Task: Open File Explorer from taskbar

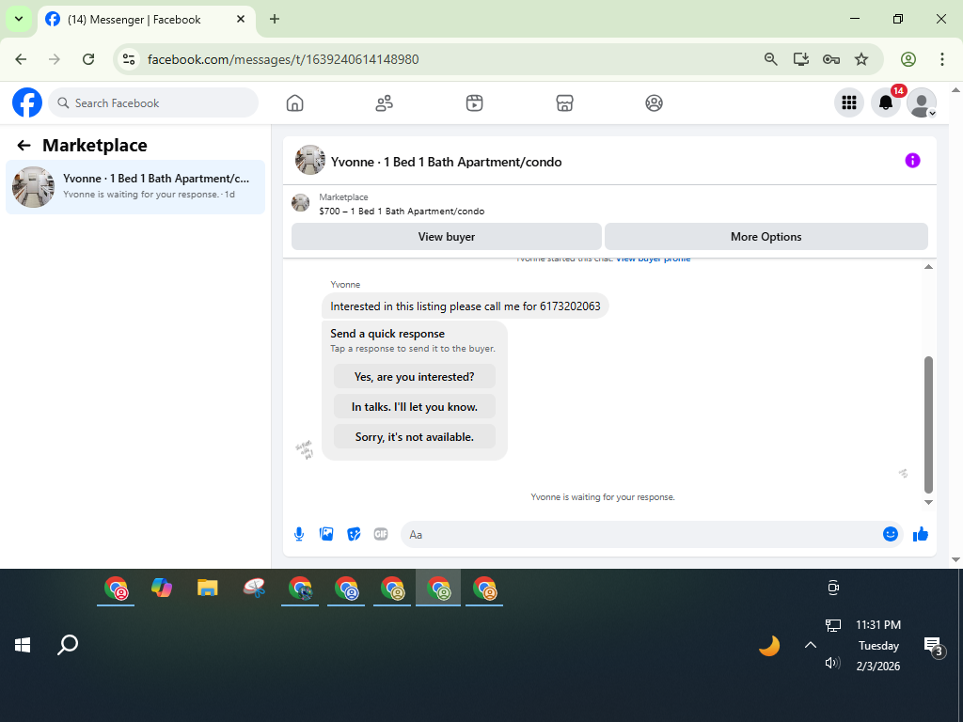Action: pos(208,589)
